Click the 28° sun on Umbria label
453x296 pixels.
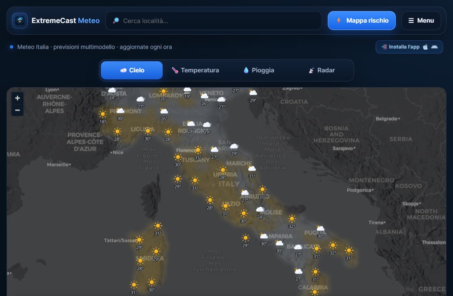click(223, 170)
